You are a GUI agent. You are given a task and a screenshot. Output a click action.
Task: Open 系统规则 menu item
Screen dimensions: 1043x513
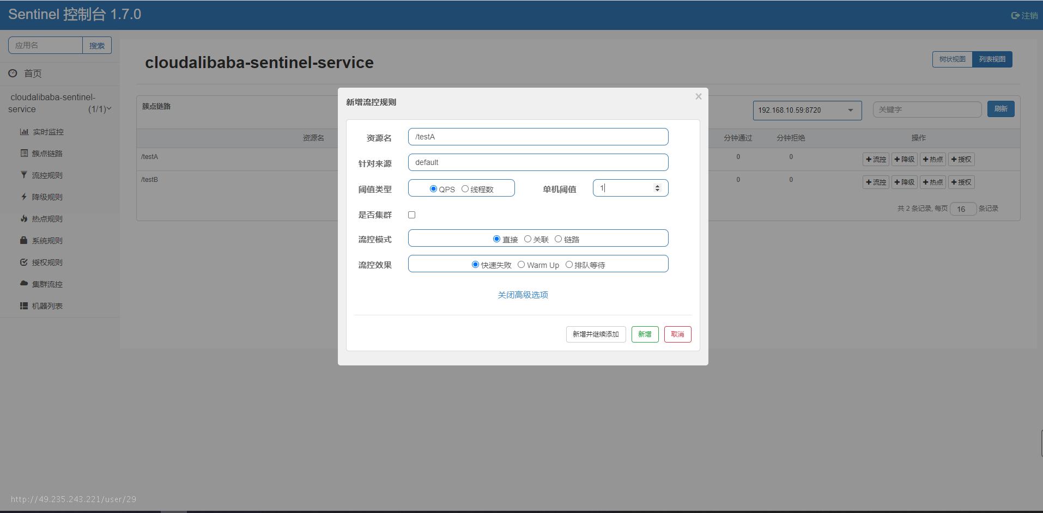[47, 241]
